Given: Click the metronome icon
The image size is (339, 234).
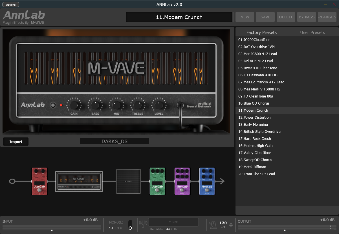Looking at the screenshot, I should [x=213, y=225].
